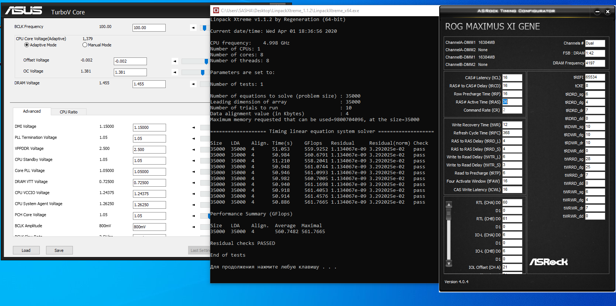
Task: Decrease DMI Voltage with its arrow
Action: coord(193,127)
